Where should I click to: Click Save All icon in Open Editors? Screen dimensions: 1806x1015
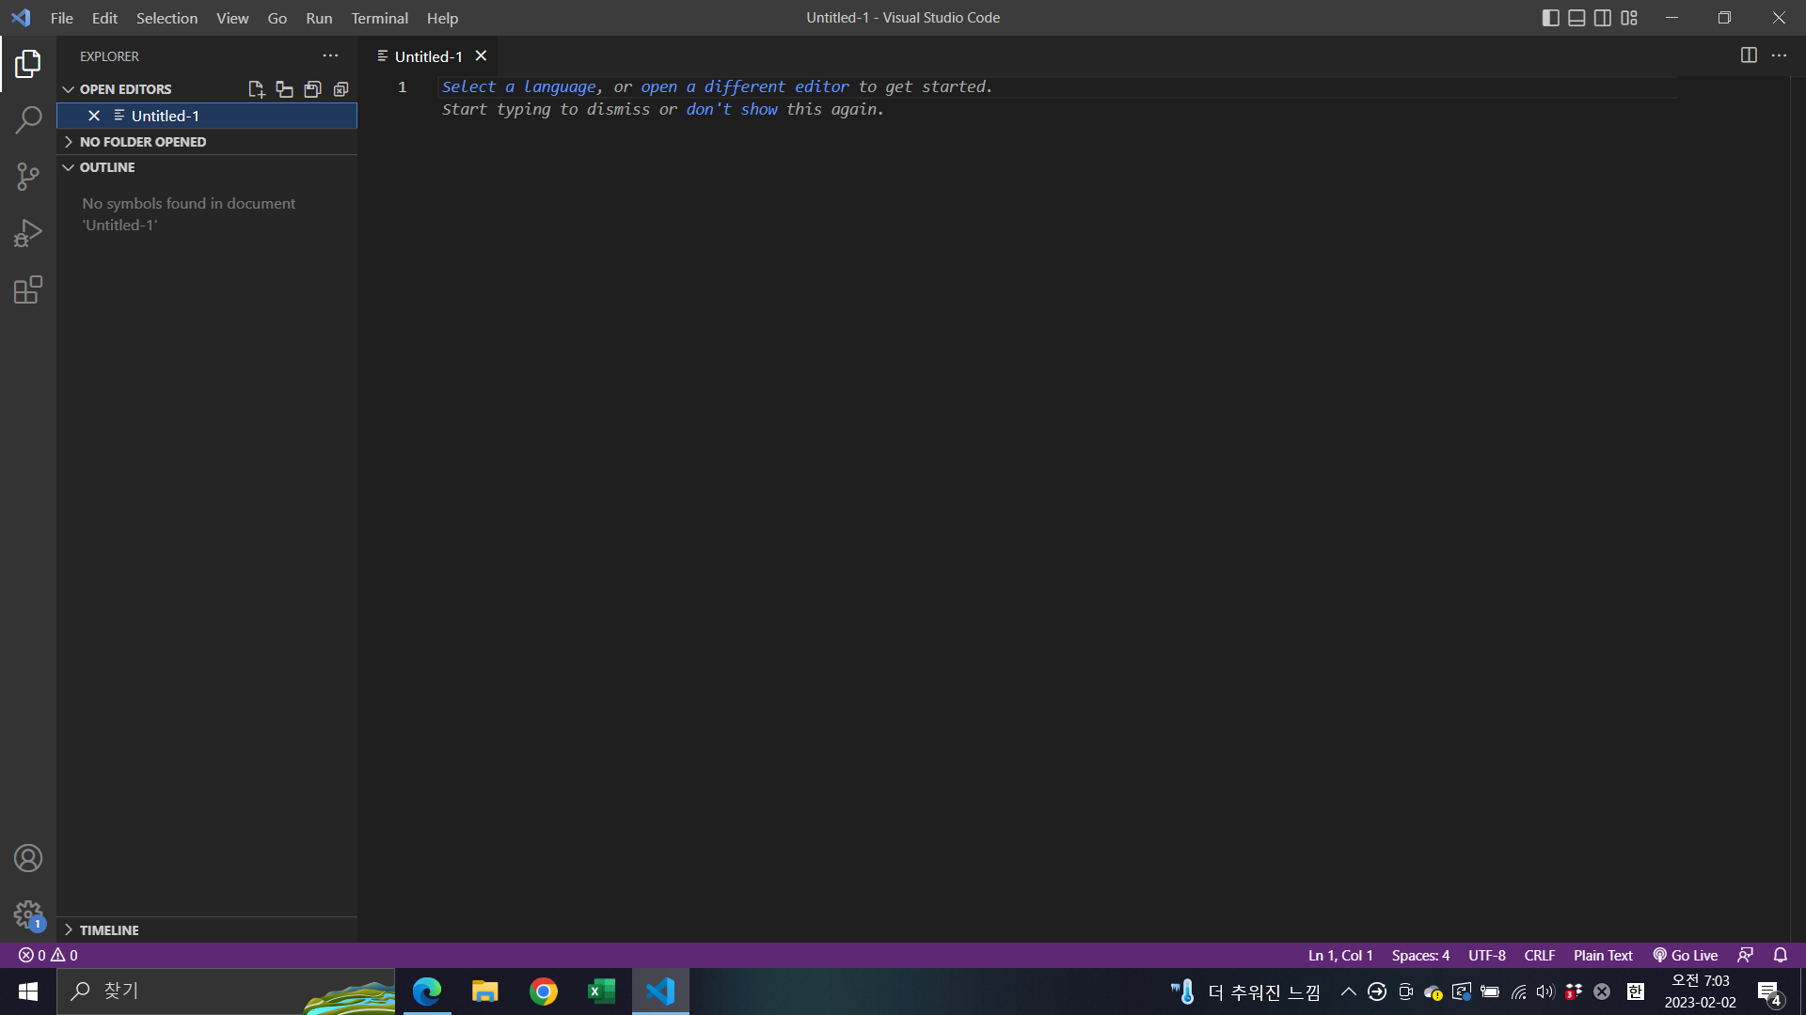tap(312, 89)
